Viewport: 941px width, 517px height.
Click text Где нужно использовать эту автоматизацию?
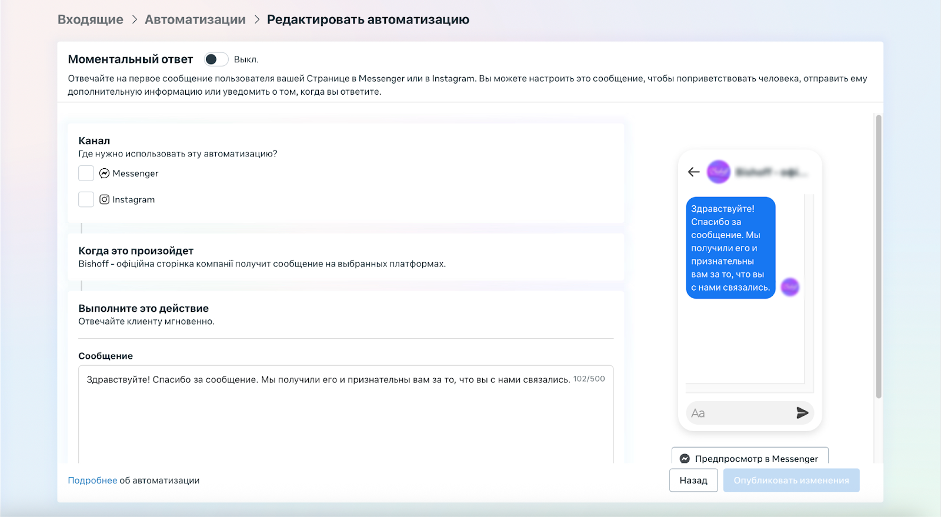click(x=178, y=154)
